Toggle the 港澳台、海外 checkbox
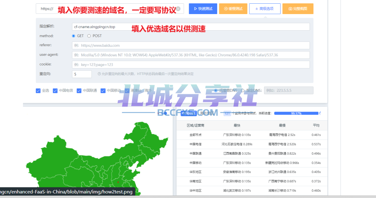This screenshot has height=198, width=376. (127, 91)
